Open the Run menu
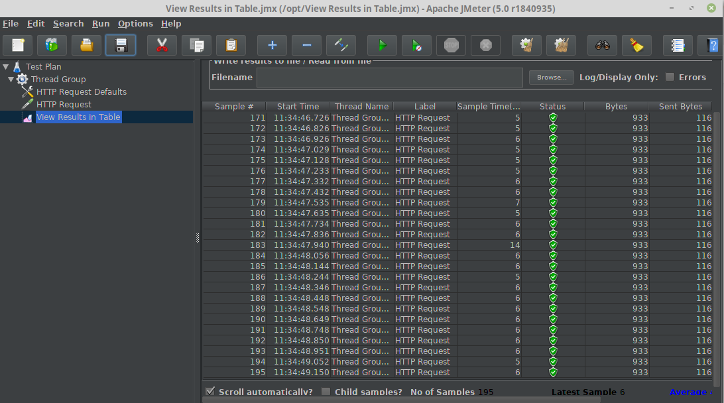The width and height of the screenshot is (724, 403). pyautogui.click(x=101, y=24)
